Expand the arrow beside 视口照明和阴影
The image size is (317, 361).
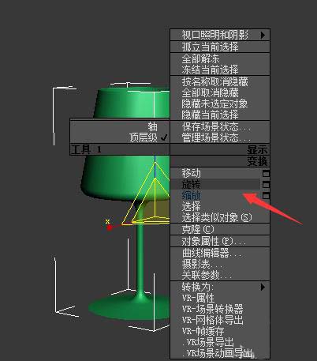tap(263, 35)
